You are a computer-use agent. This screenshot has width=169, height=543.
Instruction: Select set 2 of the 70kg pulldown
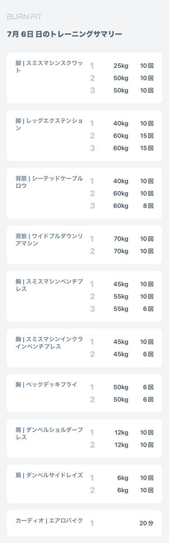click(x=122, y=251)
